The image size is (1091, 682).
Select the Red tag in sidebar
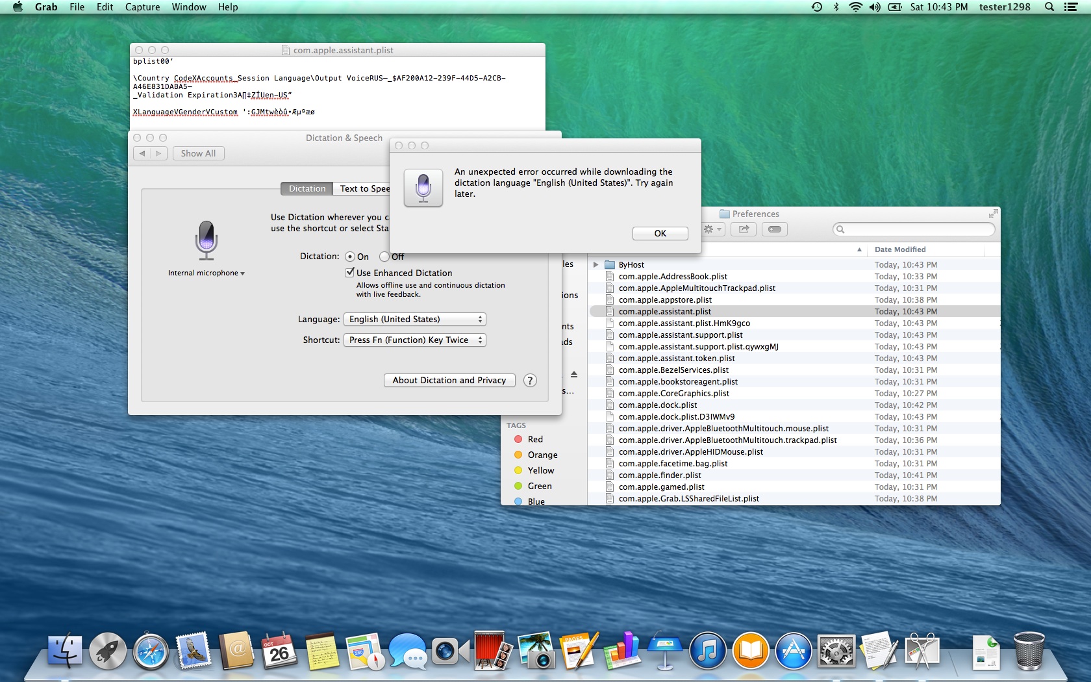pos(534,440)
